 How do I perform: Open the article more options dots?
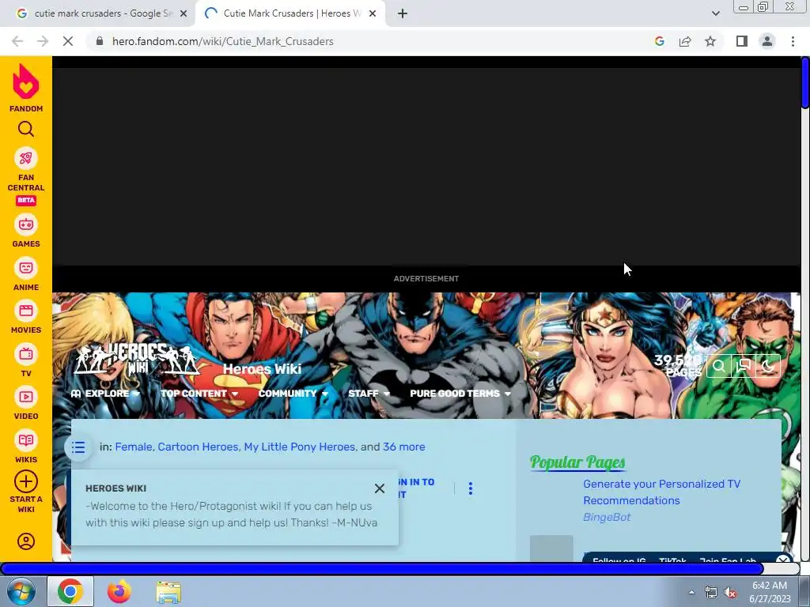[470, 488]
